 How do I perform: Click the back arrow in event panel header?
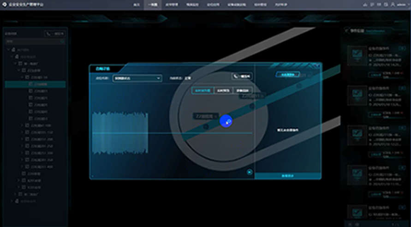coord(347,31)
